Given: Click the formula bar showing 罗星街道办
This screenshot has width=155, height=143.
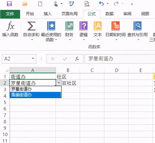Looking at the screenshot, I should pos(120,59).
